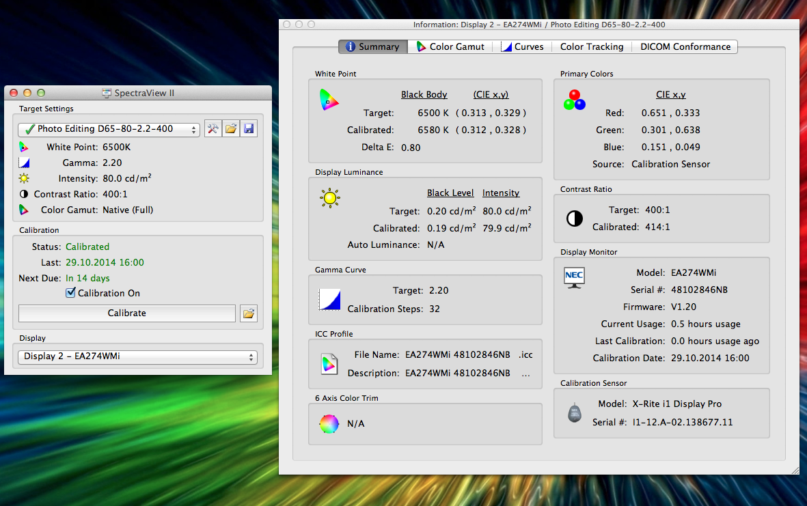
Task: Open the Photo Editing D65-80-2.2-400 target dropdown
Action: pyautogui.click(x=109, y=129)
